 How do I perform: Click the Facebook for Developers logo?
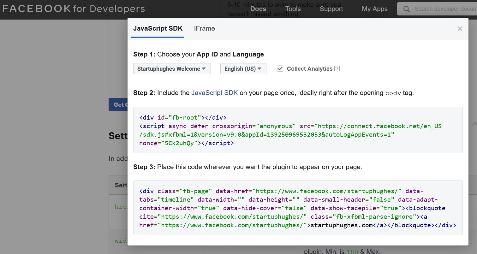pyautogui.click(x=73, y=9)
